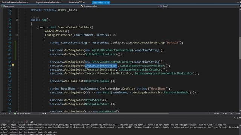
Task: Click the Ch 62 column indicator
Action: tap(224, 114)
